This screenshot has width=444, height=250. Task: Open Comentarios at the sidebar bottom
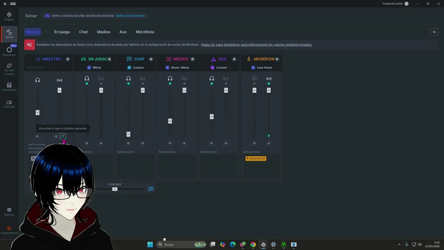9,230
